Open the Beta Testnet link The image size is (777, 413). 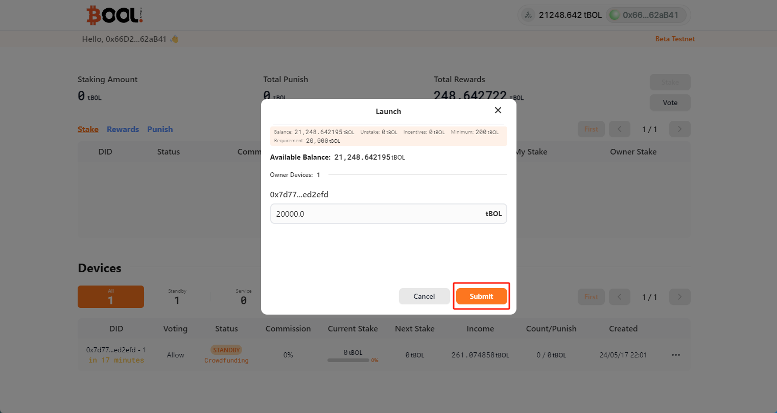[675, 39]
